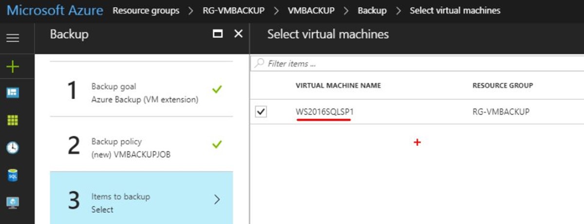
Task: Open the Virtual machines monitor icon
Action: 13,203
